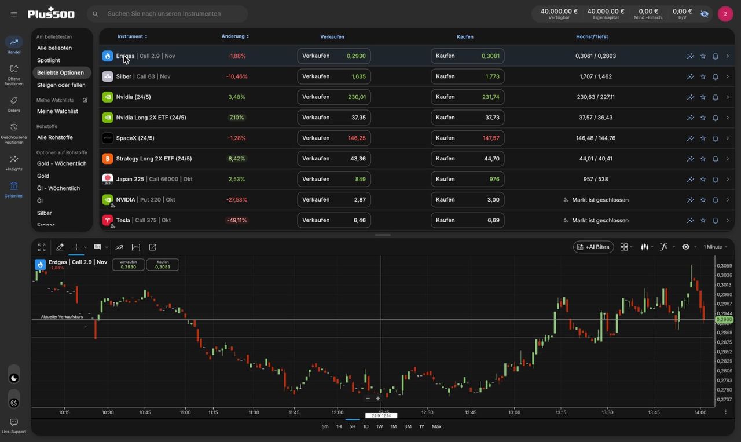Select the crosshair cursor tool

click(x=76, y=247)
